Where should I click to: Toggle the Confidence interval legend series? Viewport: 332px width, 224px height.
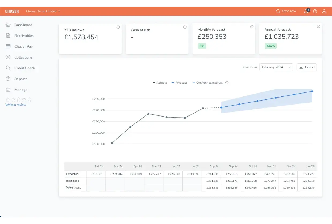[x=207, y=83]
